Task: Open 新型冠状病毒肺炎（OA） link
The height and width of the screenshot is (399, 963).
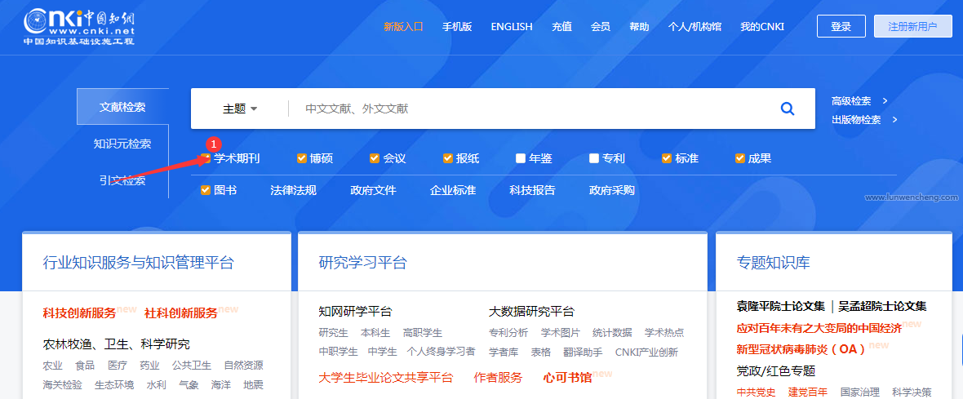Action: 801,348
